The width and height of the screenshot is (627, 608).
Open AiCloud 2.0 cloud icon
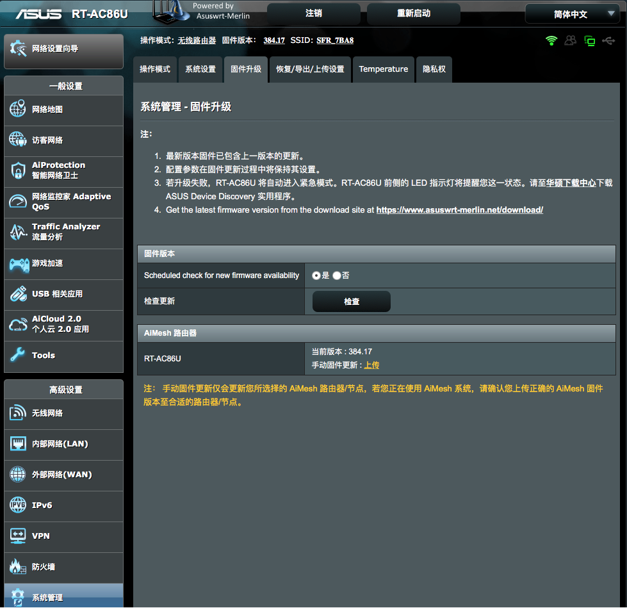pyautogui.click(x=18, y=324)
